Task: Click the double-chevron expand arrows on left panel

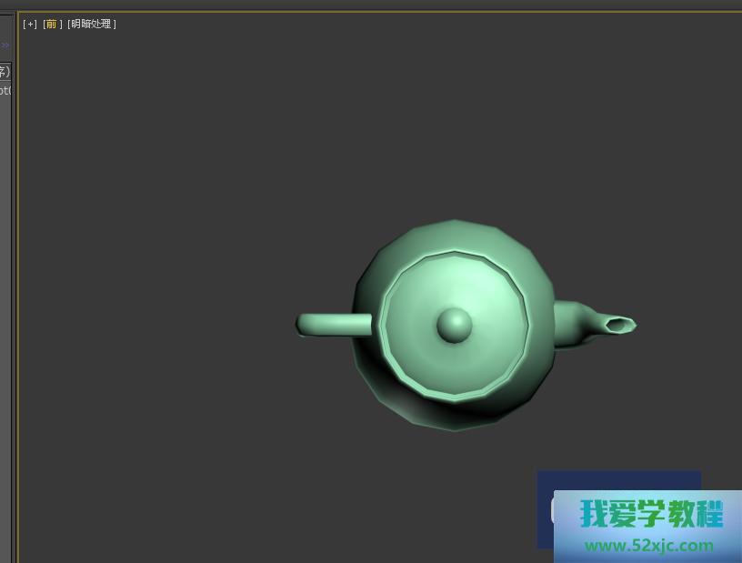Action: 5,45
